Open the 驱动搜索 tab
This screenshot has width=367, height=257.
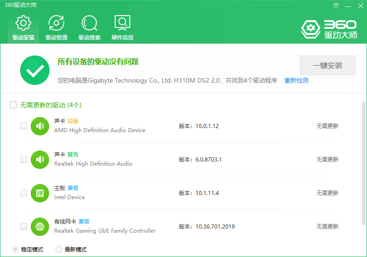pos(89,28)
